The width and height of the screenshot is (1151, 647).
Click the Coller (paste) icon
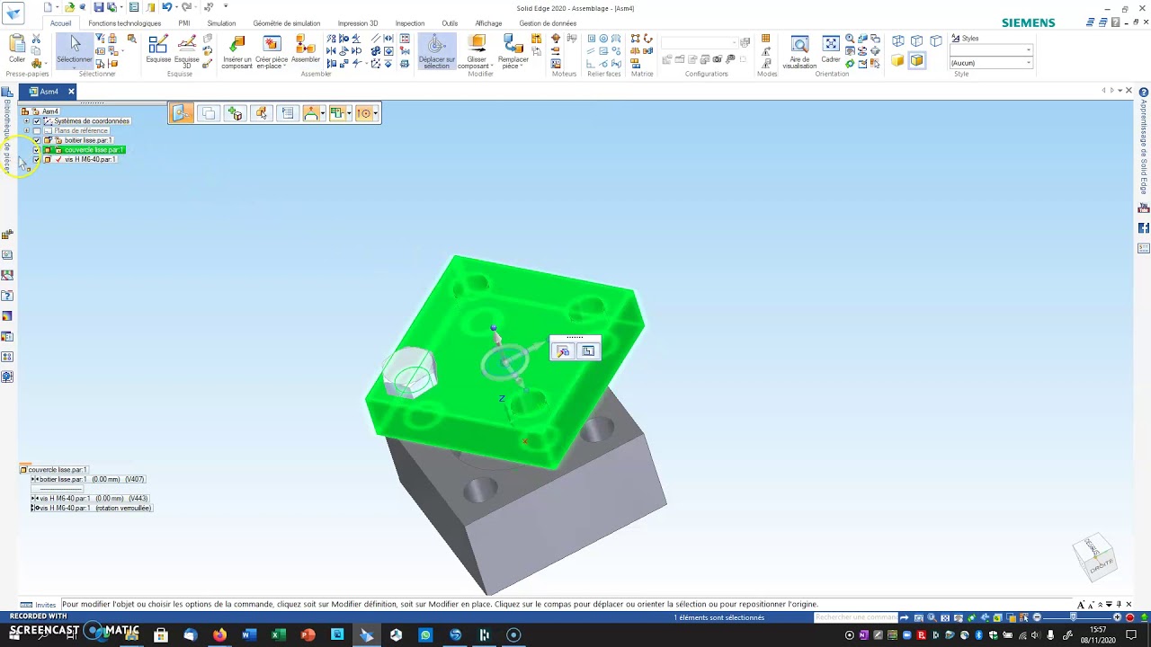point(17,44)
